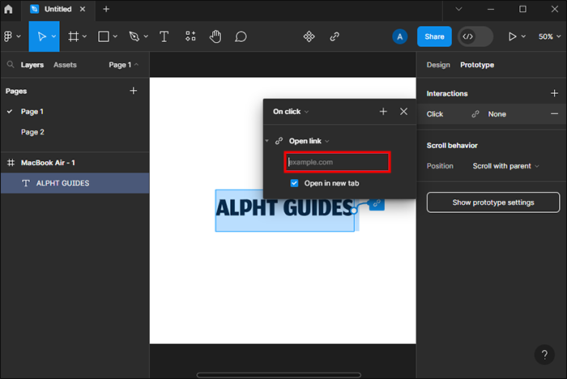
Task: Click the Share button
Action: pos(434,36)
